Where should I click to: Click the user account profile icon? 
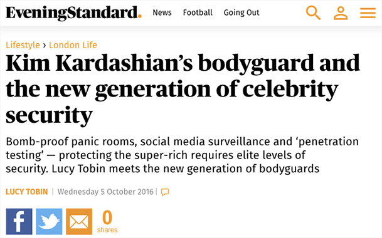pos(341,13)
